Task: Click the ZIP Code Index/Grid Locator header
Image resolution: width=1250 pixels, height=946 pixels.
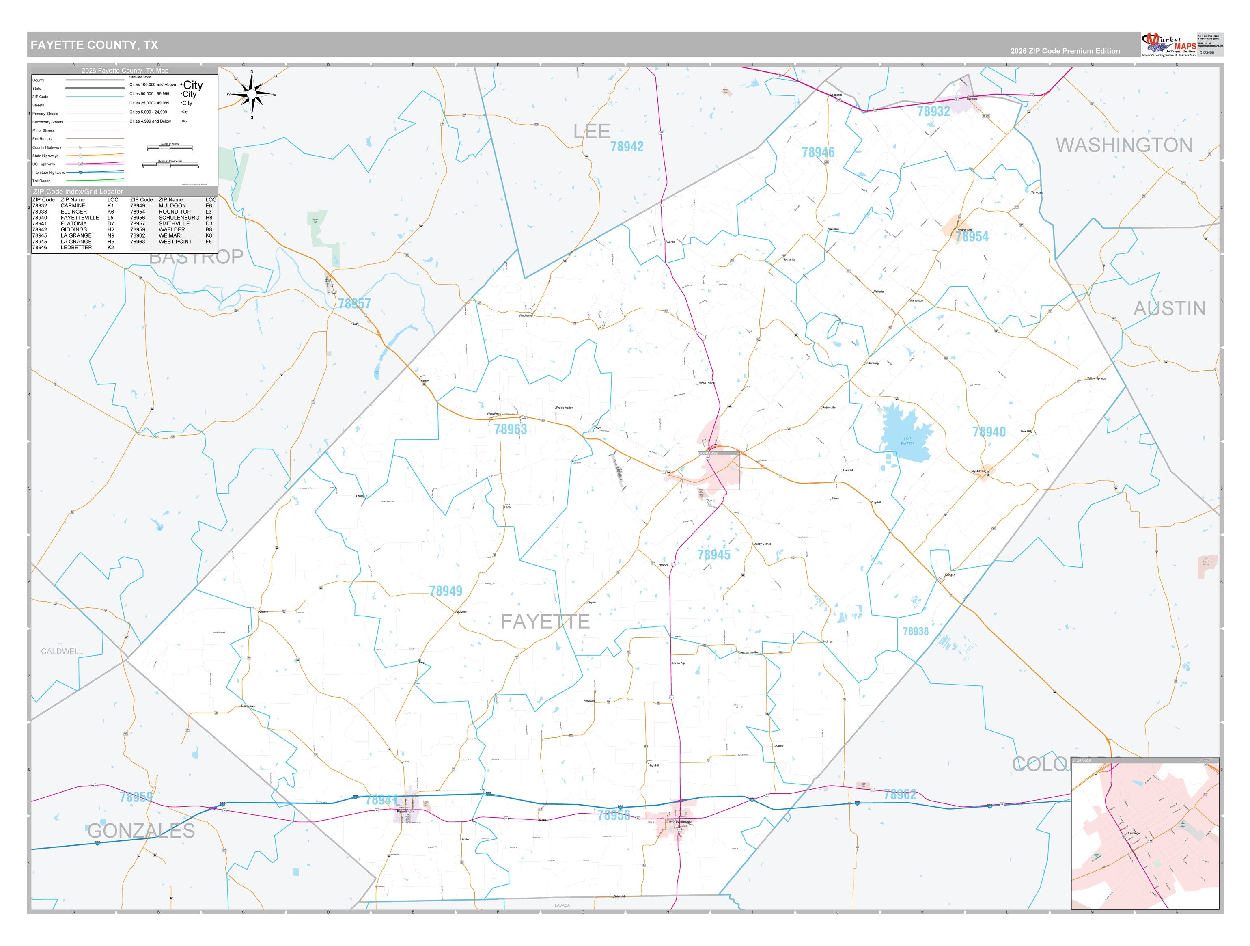Action: (x=78, y=192)
